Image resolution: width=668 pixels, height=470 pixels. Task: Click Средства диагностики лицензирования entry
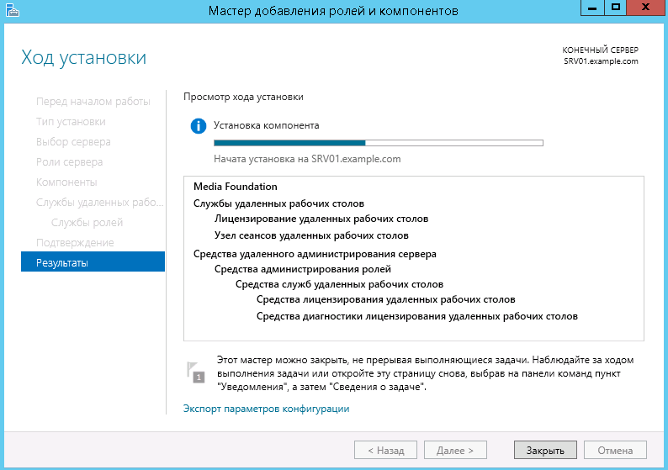(417, 316)
